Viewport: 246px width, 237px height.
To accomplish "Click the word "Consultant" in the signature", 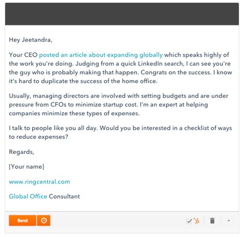I will point(64,196).
